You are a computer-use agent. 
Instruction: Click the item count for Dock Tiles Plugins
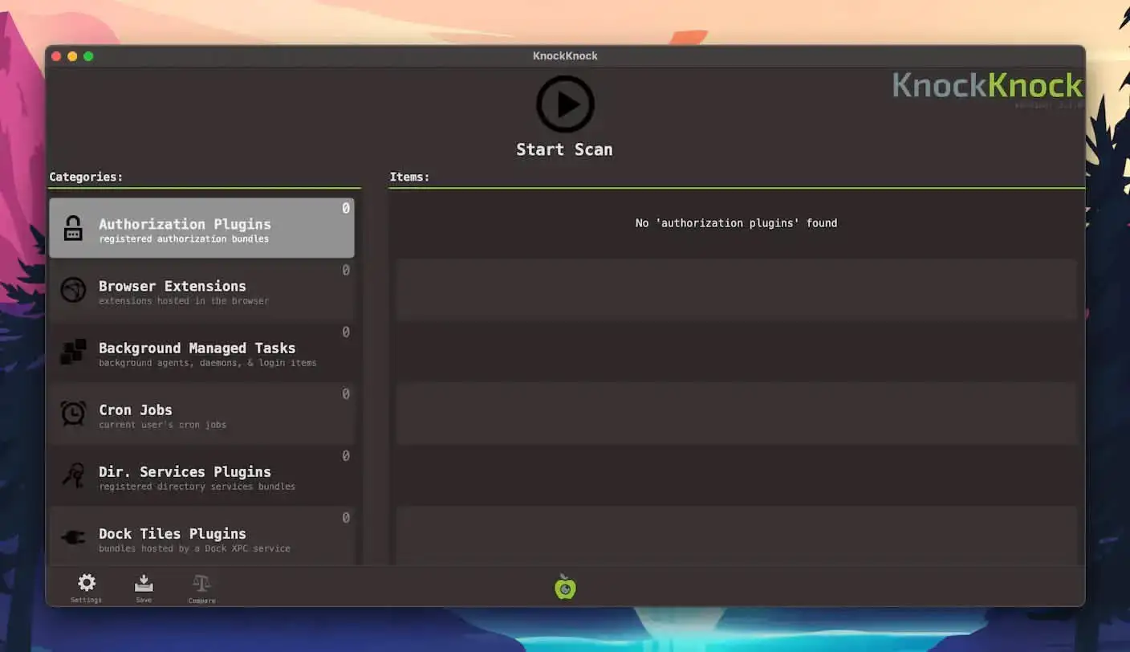(346, 518)
